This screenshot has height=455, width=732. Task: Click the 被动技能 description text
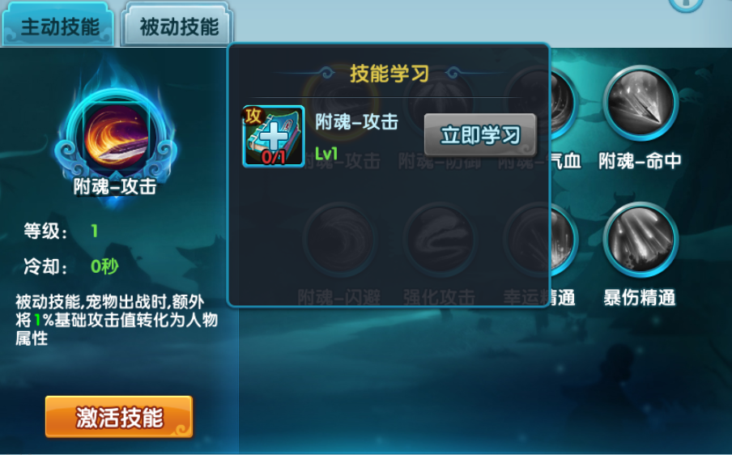117,320
